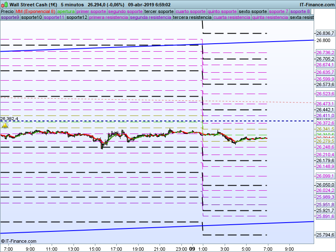The width and height of the screenshot is (336, 252).
Task: Click the soporte12 label
Action: tap(77, 17)
